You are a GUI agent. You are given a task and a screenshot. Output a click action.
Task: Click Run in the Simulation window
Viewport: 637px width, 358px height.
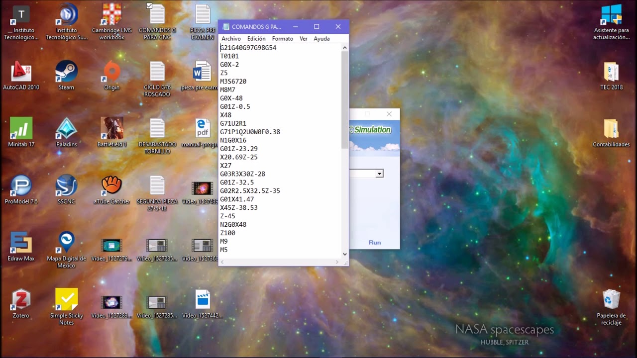(x=375, y=243)
